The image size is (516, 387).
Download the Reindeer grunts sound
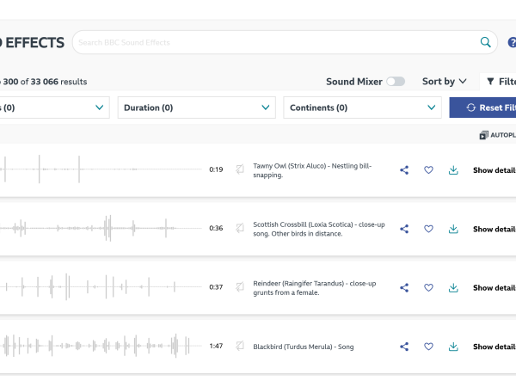[453, 288]
